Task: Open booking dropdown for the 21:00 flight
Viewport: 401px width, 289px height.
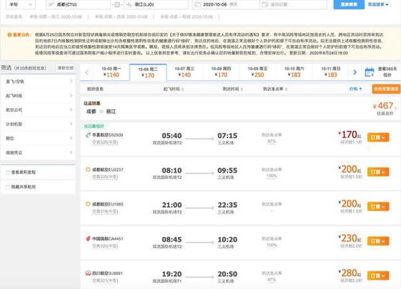Action: pyautogui.click(x=378, y=206)
